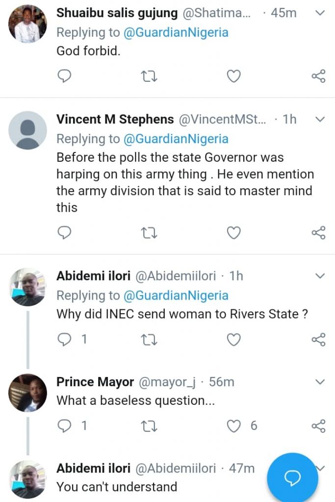Open Prince Mayor's profile picture
This screenshot has height=502, width=335.
pos(28,392)
